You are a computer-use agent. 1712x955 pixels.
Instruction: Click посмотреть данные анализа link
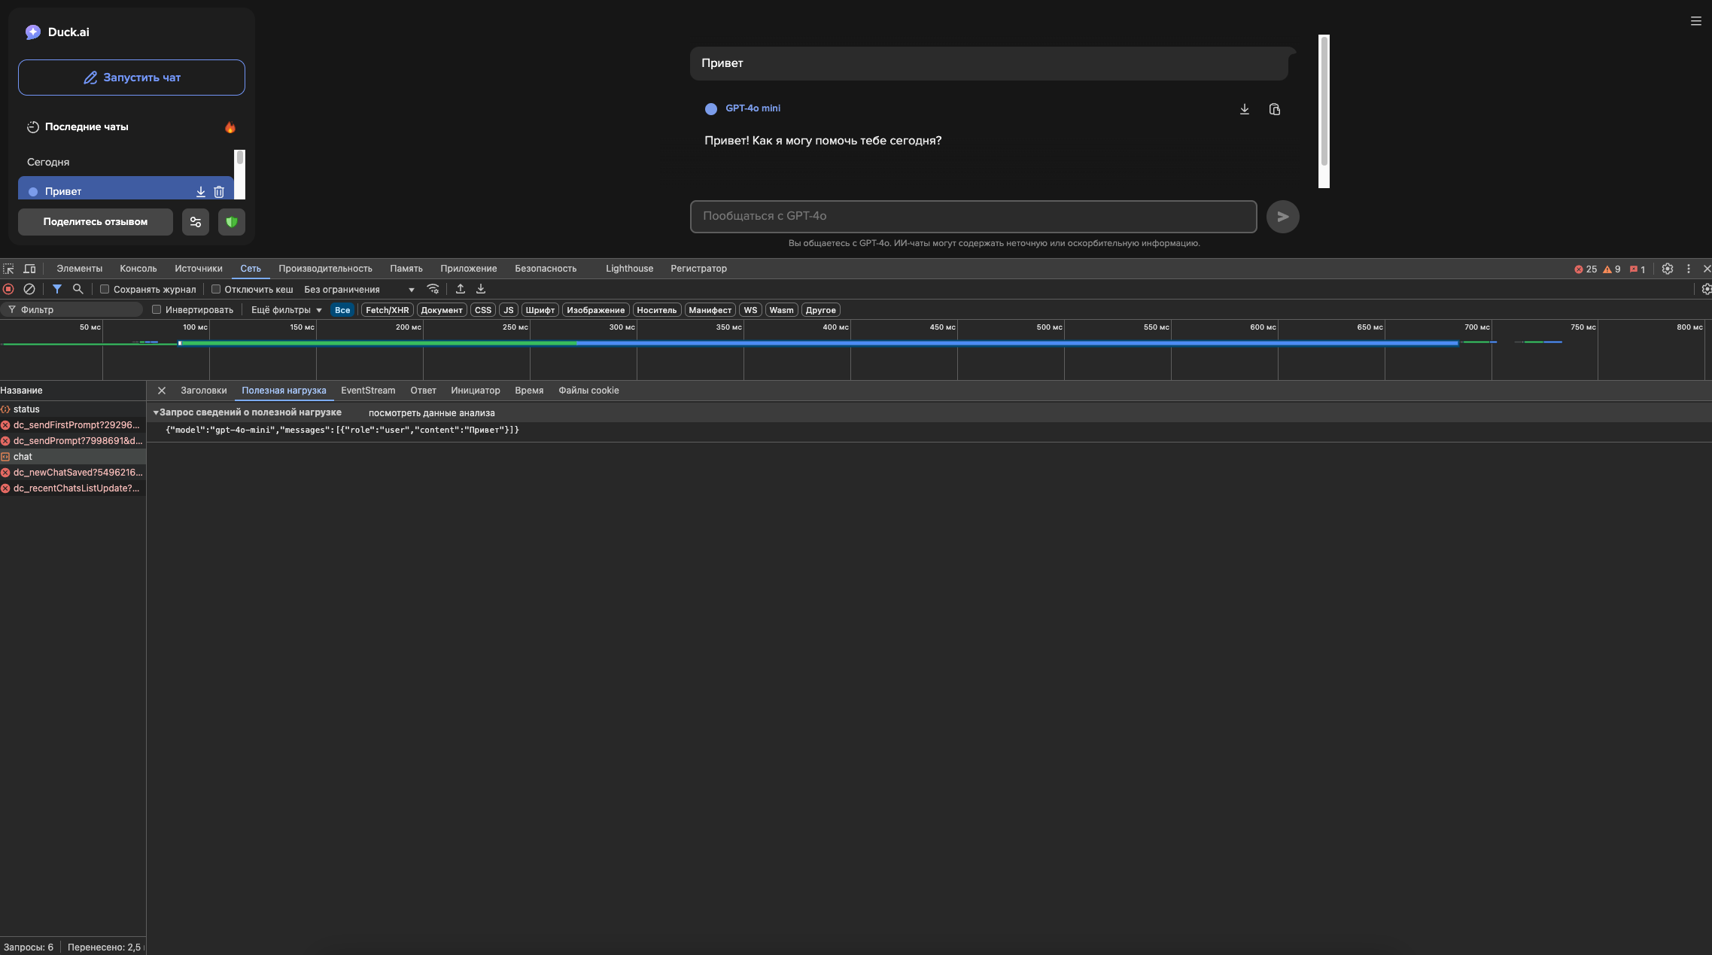[x=432, y=413]
